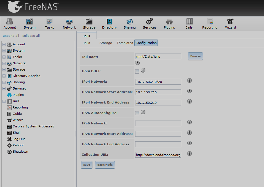Select Reboot in the sidebar
This screenshot has width=264, height=187.
[x=15, y=145]
